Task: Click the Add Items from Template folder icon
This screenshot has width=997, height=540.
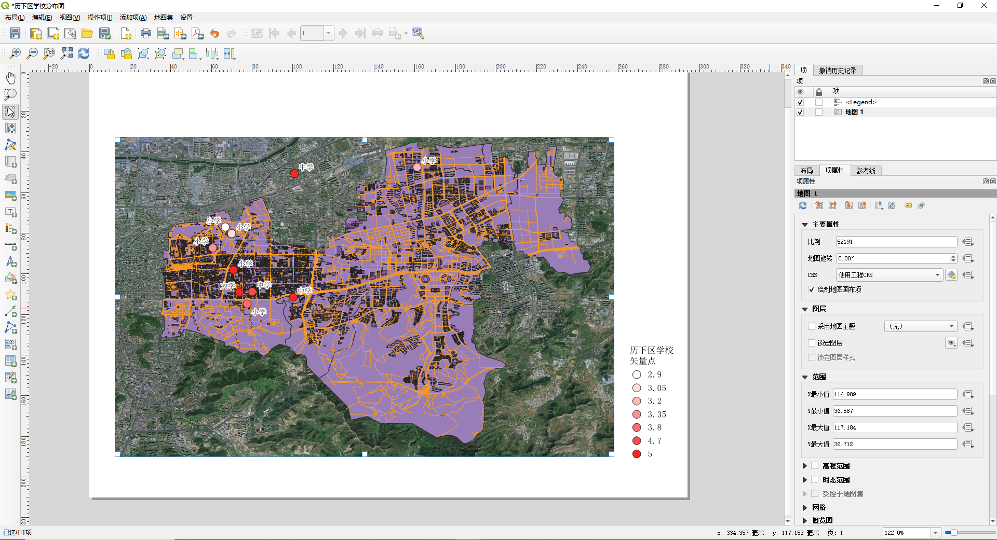Action: pyautogui.click(x=87, y=34)
